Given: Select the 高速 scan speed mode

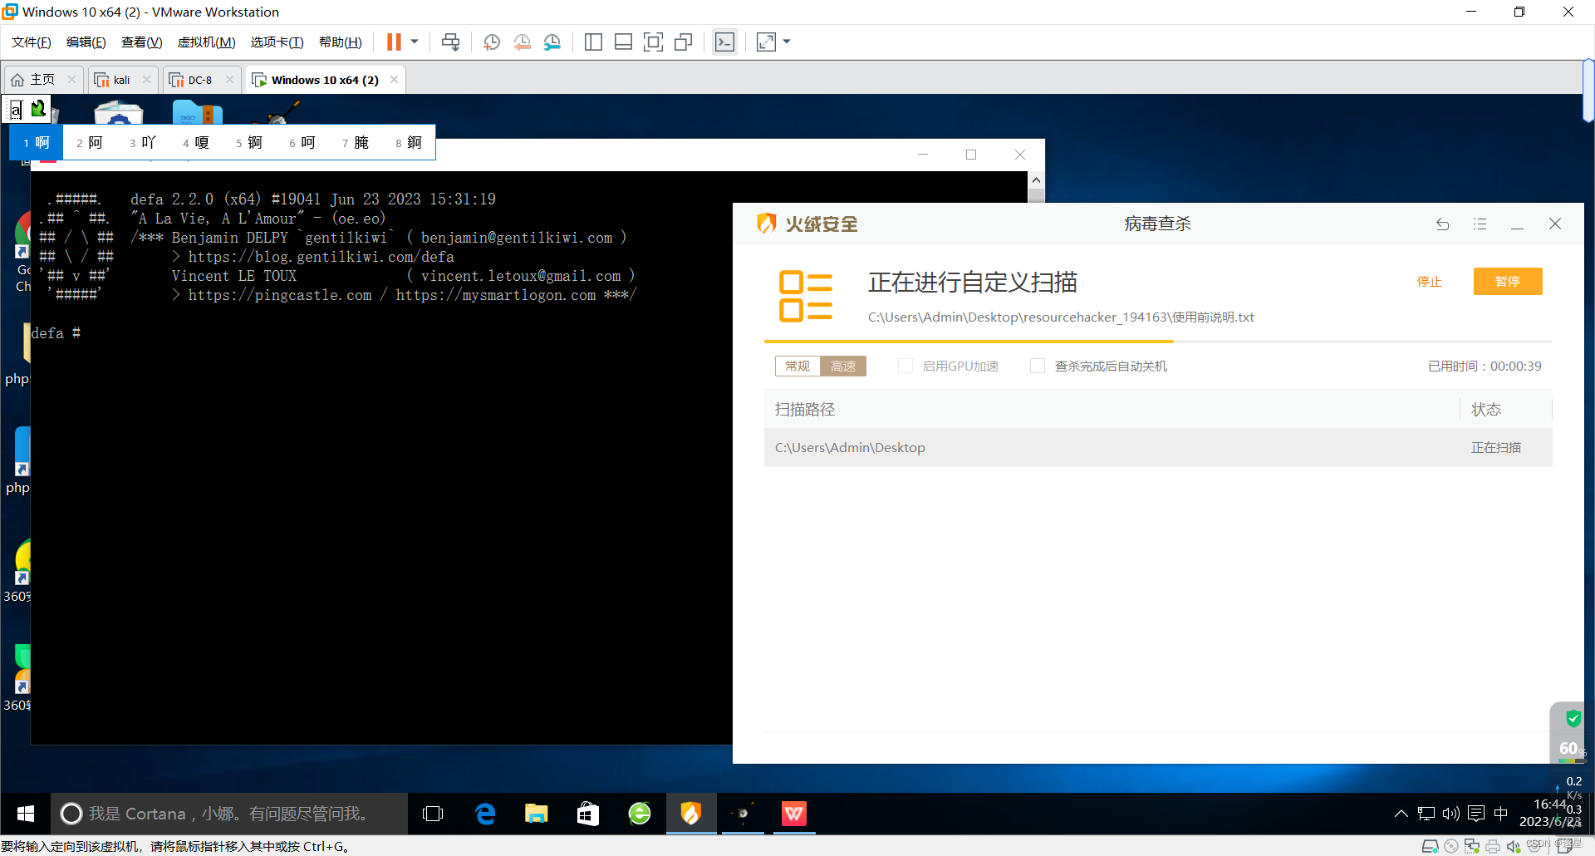Looking at the screenshot, I should 843,367.
